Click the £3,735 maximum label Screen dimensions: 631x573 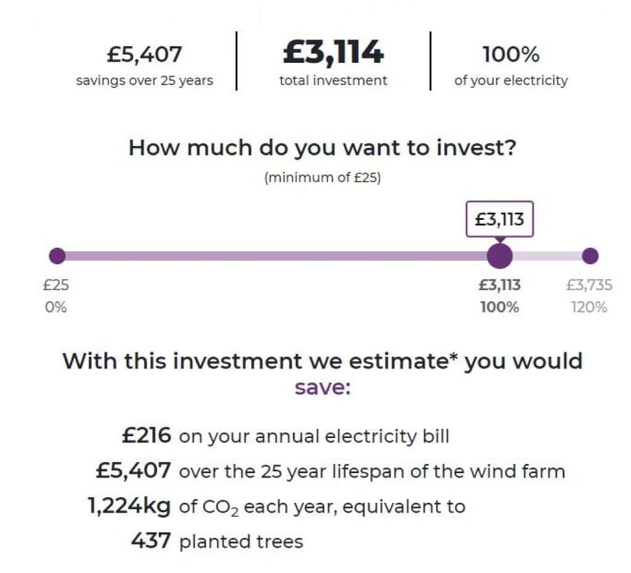pyautogui.click(x=589, y=285)
